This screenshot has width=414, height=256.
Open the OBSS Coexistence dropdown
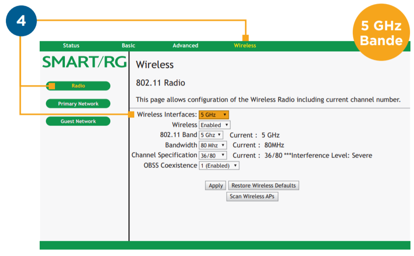(218, 166)
